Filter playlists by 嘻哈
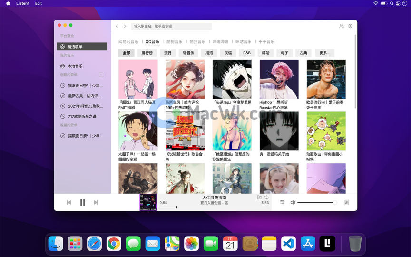The width and height of the screenshot is (411, 257). [x=266, y=53]
